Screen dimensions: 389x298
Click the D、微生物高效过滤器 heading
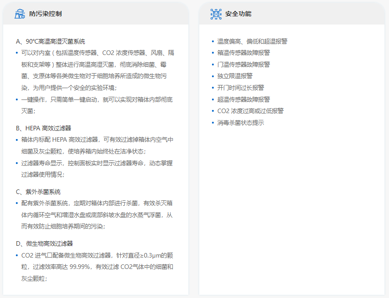(44, 244)
